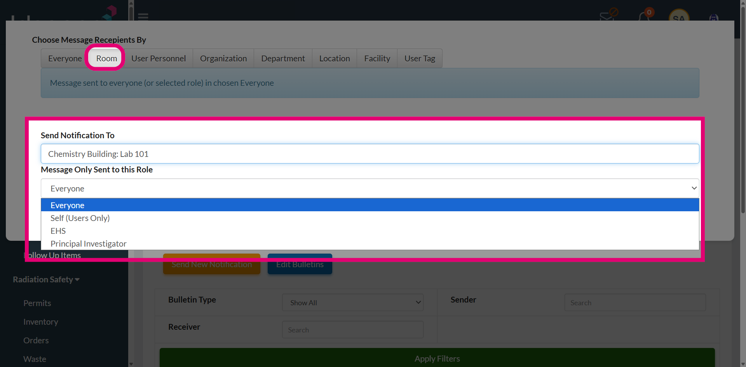Select Principal Investigator from the list

tap(370, 244)
